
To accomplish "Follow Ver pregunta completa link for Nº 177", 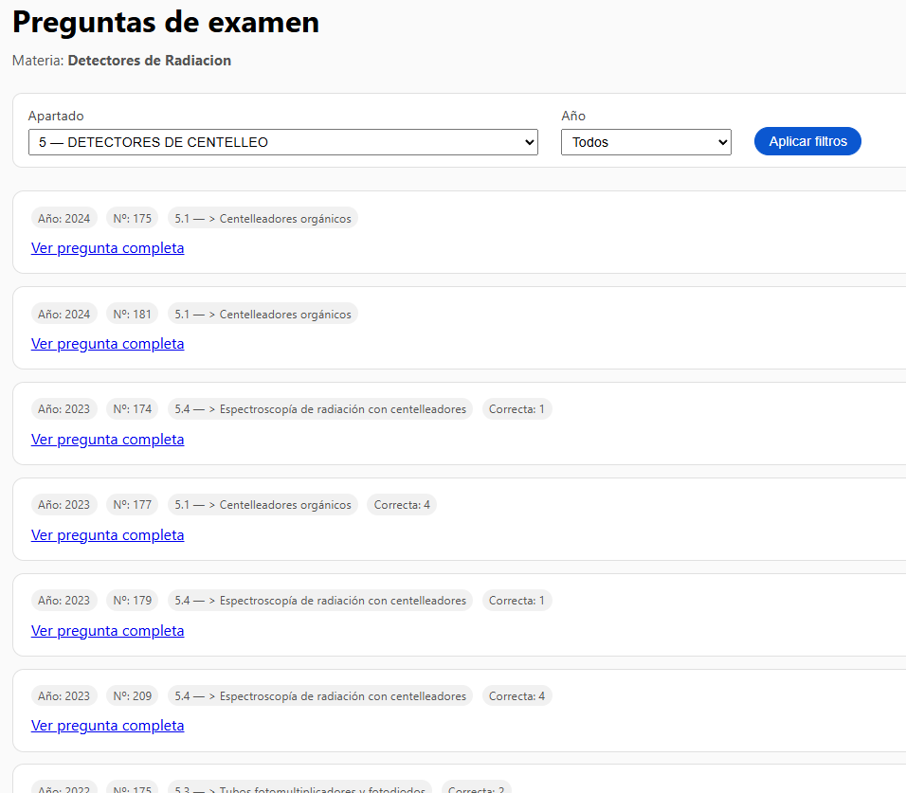I will [x=107, y=535].
